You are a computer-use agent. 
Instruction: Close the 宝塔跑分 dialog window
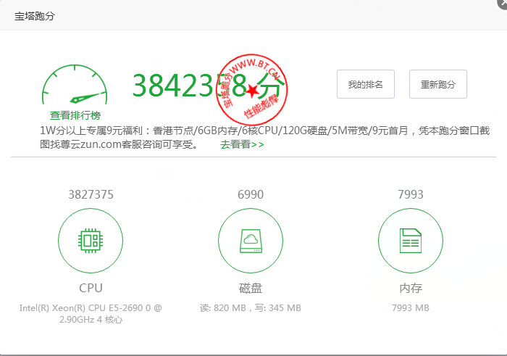[x=503, y=3]
